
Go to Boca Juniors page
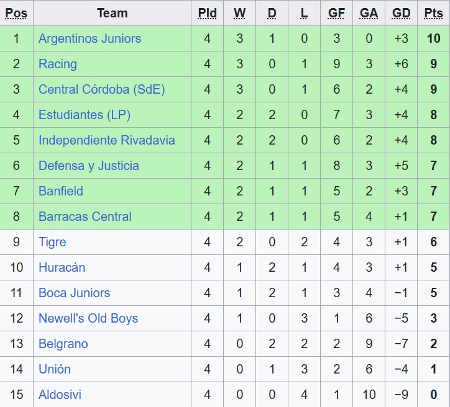coord(74,293)
